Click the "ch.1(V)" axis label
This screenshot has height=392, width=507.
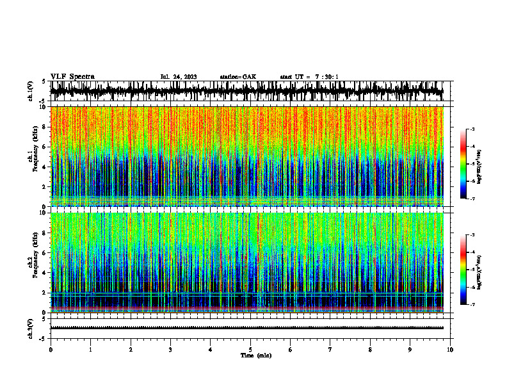click(30, 91)
